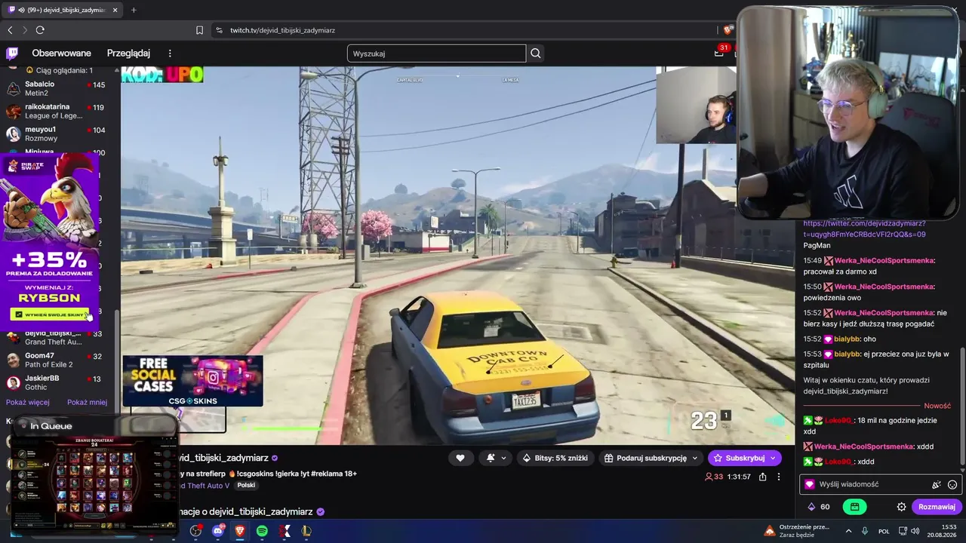Open the POL language indicator in tray
This screenshot has width=966, height=543.
[884, 531]
